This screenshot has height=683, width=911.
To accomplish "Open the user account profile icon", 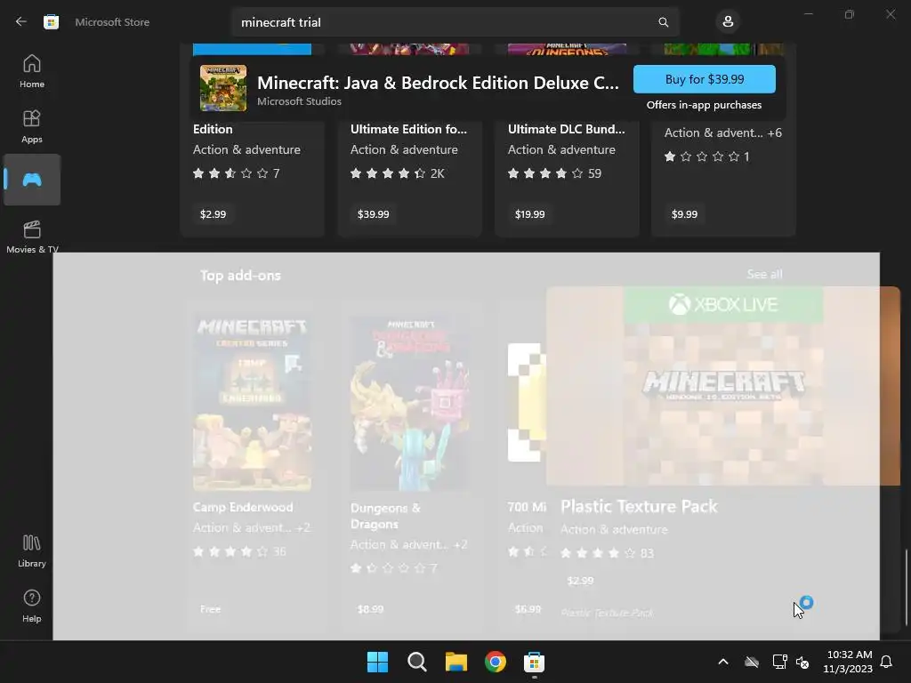I will pyautogui.click(x=728, y=22).
